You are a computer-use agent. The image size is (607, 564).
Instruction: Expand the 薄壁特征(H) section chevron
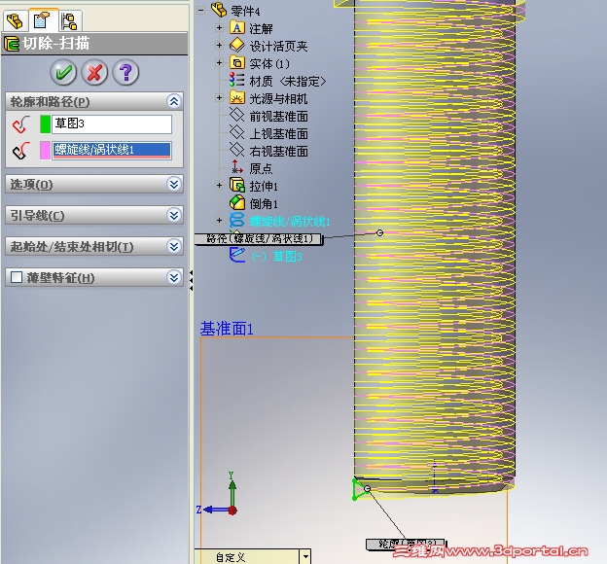(x=174, y=277)
